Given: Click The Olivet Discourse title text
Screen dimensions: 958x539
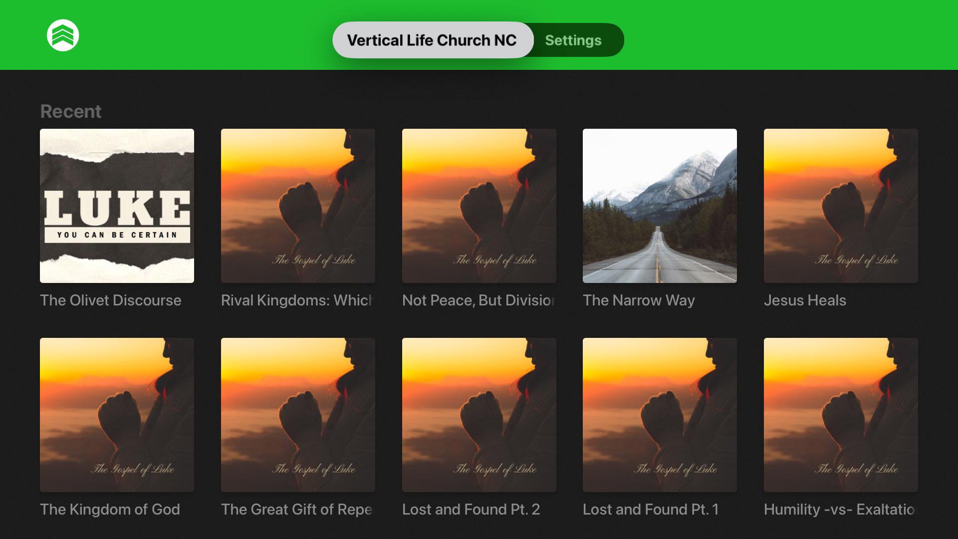Looking at the screenshot, I should click(111, 300).
